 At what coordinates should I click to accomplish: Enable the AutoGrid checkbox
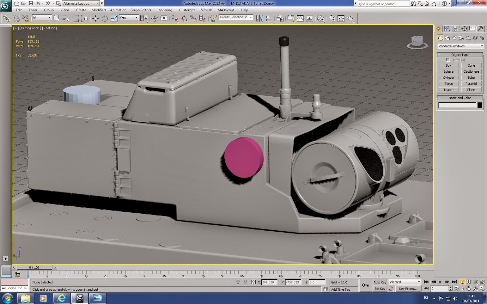[x=448, y=60]
